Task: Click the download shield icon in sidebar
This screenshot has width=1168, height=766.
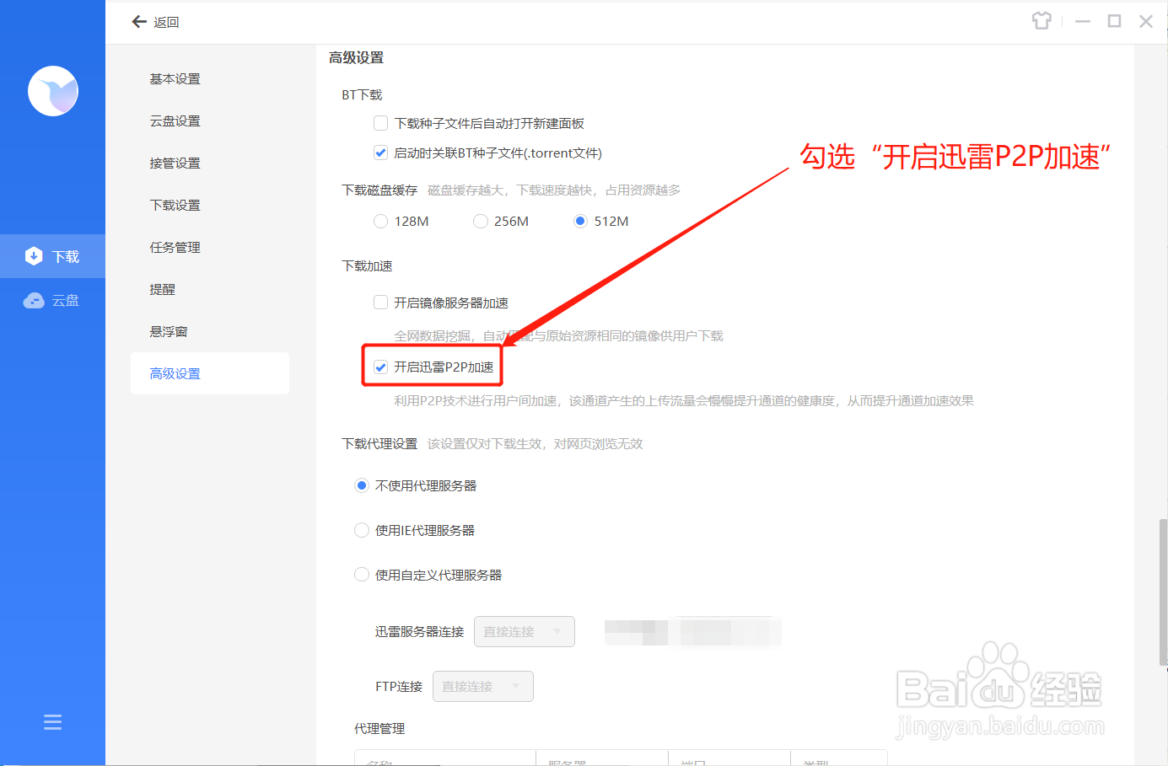Action: point(34,256)
